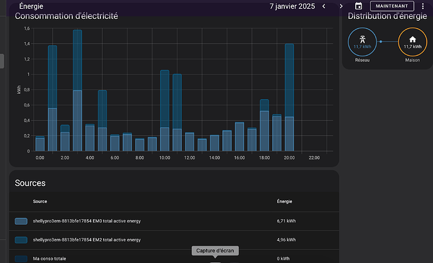The height and width of the screenshot is (263, 433).
Task: Click the Maison home circle
Action: pyautogui.click(x=412, y=42)
